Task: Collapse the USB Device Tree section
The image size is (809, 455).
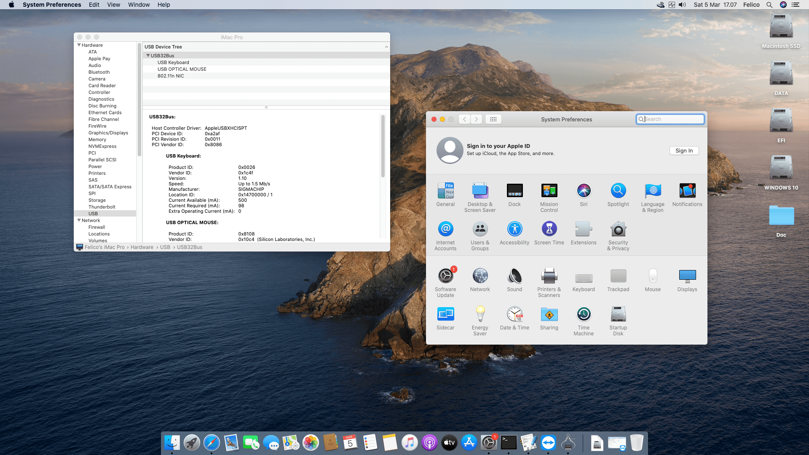Action: (x=386, y=47)
